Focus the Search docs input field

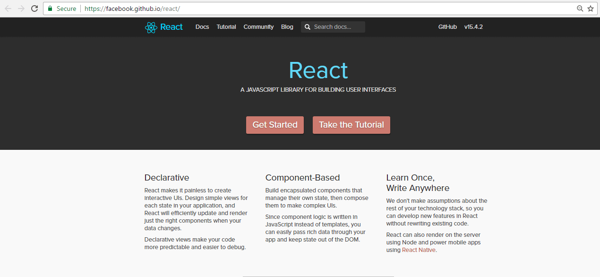click(x=333, y=27)
